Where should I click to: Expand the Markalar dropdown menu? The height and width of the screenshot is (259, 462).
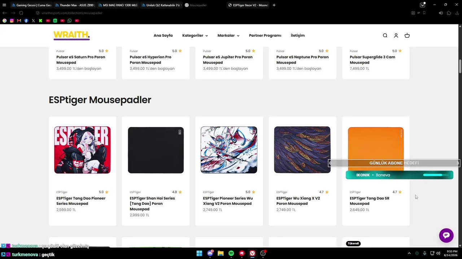pos(228,36)
